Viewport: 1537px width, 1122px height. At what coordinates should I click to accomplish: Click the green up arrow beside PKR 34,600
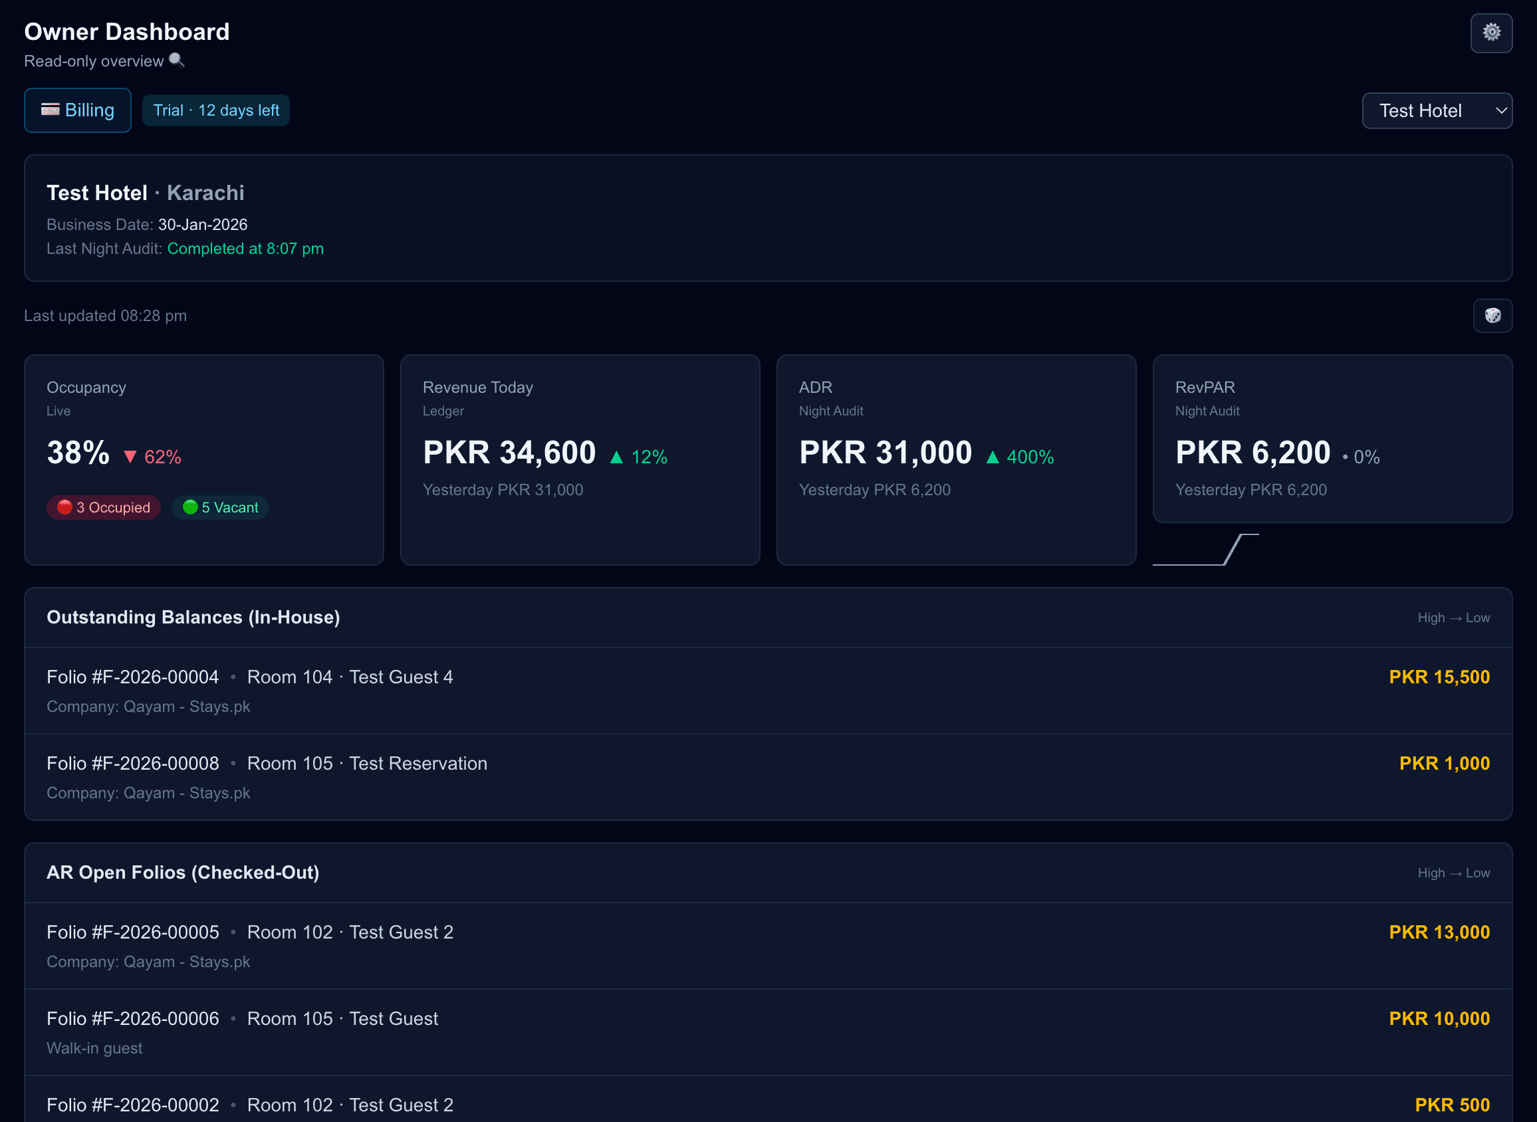pyautogui.click(x=616, y=457)
